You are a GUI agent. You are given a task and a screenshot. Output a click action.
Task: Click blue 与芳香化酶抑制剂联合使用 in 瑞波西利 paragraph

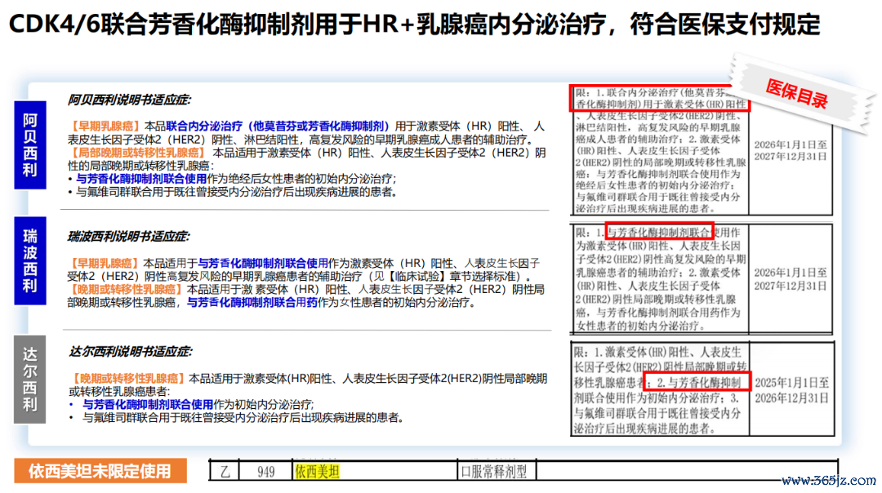[x=263, y=263]
